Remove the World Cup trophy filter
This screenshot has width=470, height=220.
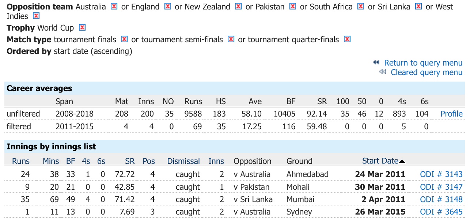click(82, 28)
